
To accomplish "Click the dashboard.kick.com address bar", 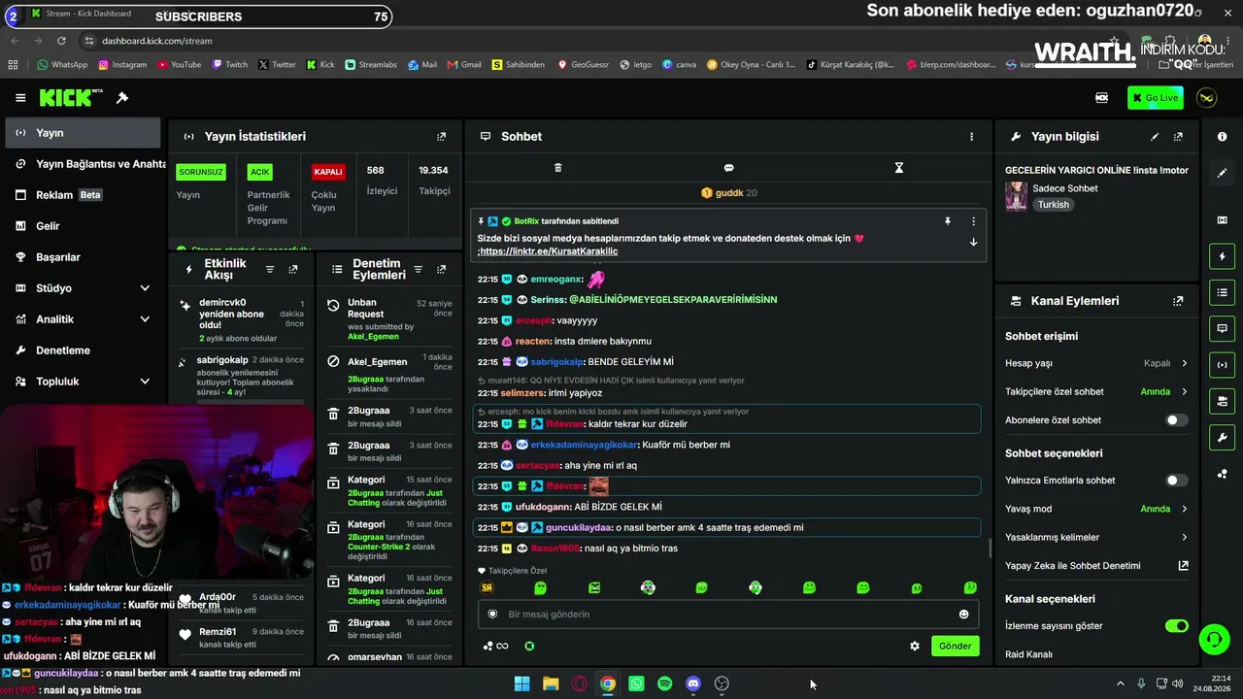I will tap(156, 41).
